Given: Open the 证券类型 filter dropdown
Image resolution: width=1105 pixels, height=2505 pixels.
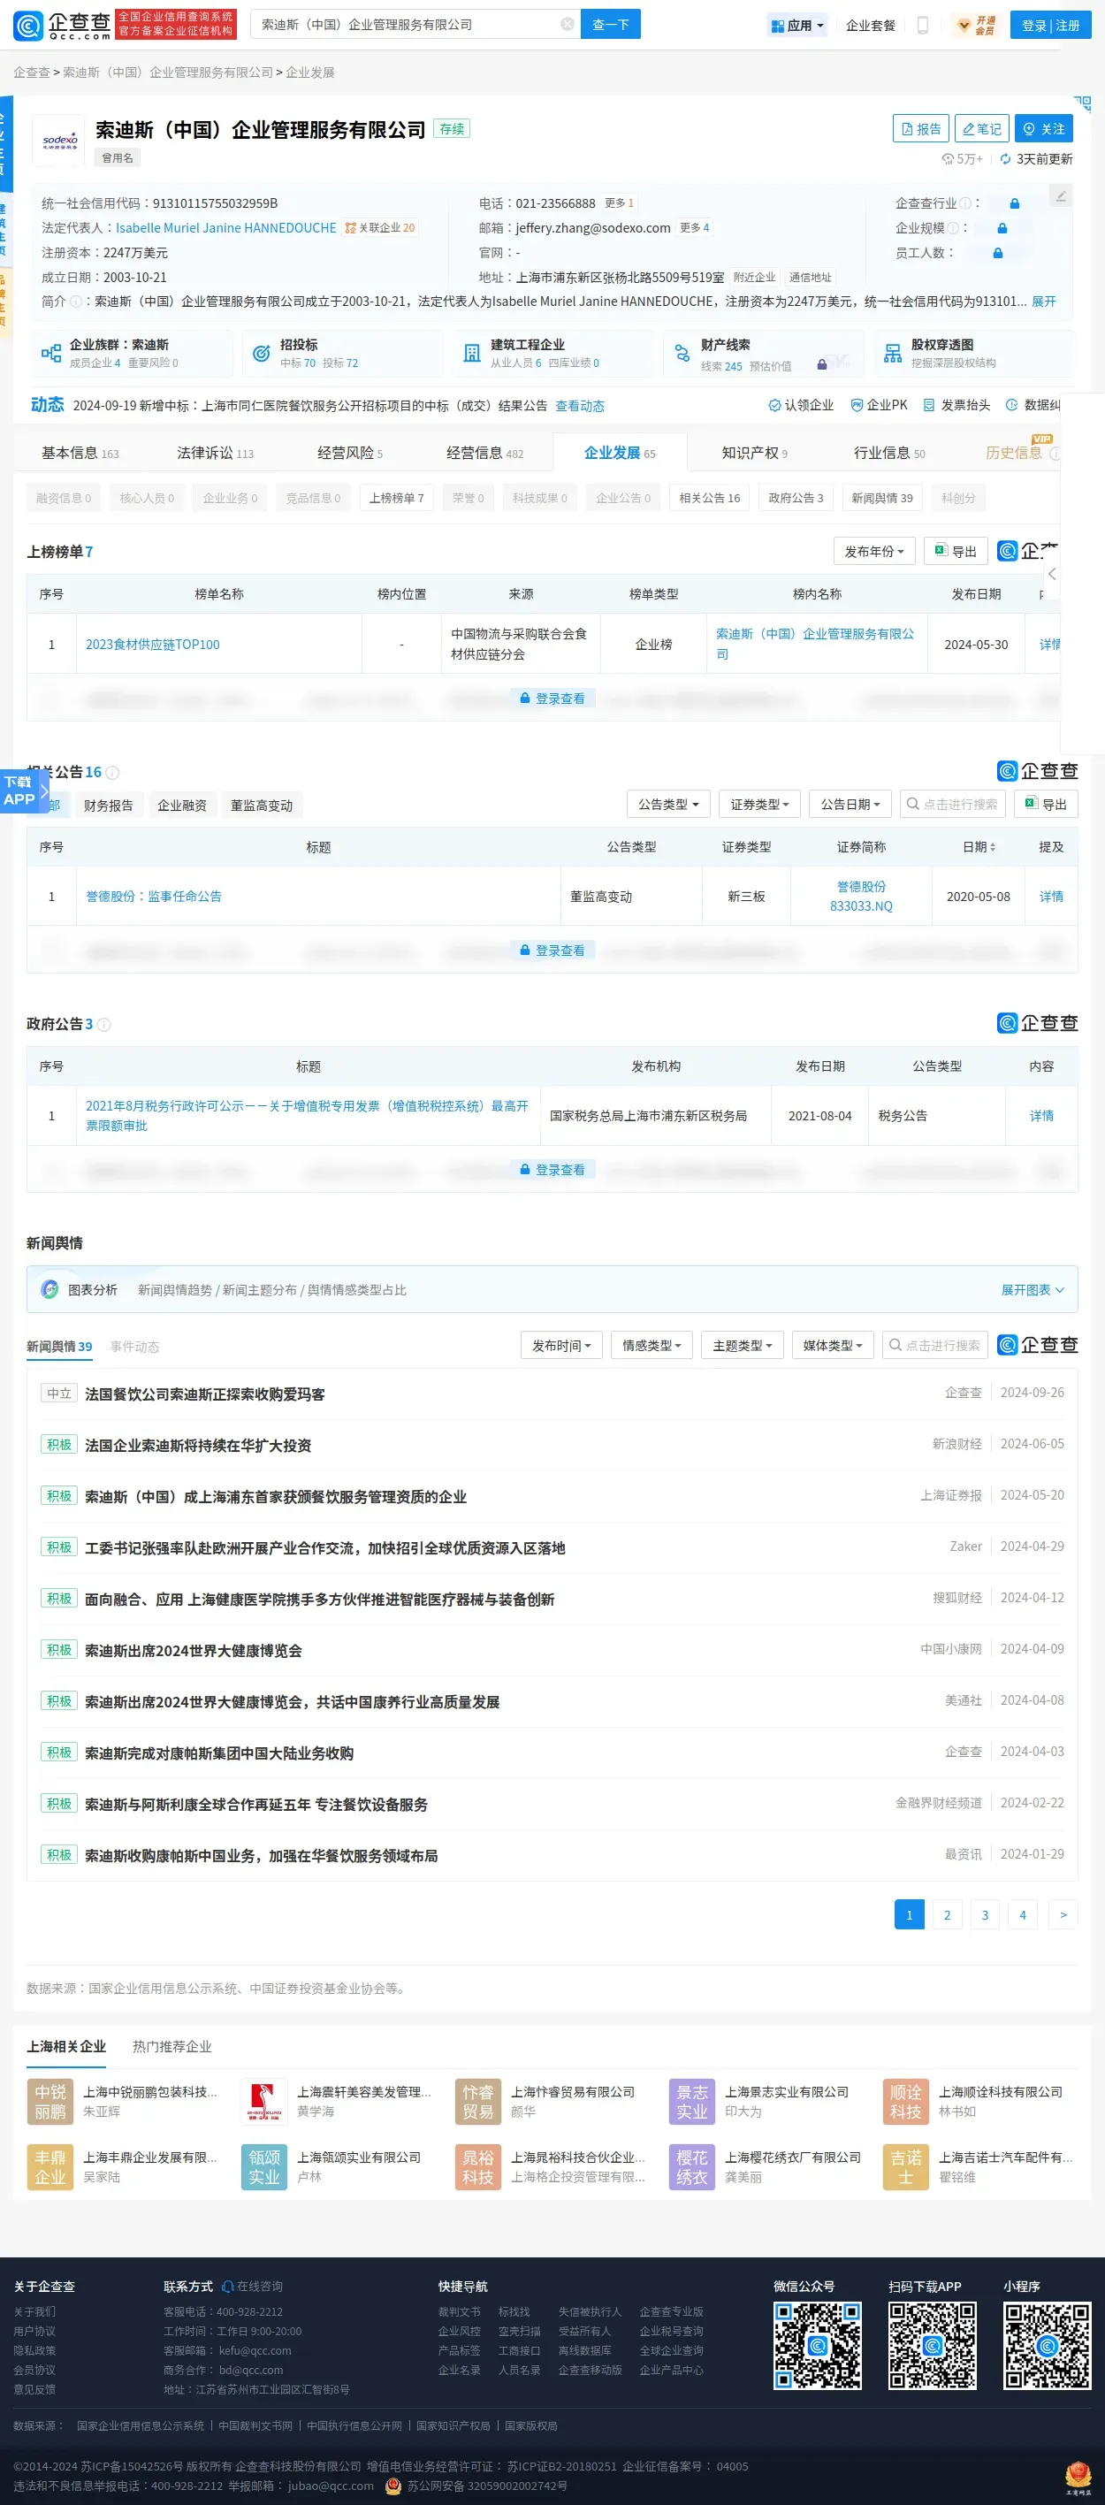Looking at the screenshot, I should (759, 805).
